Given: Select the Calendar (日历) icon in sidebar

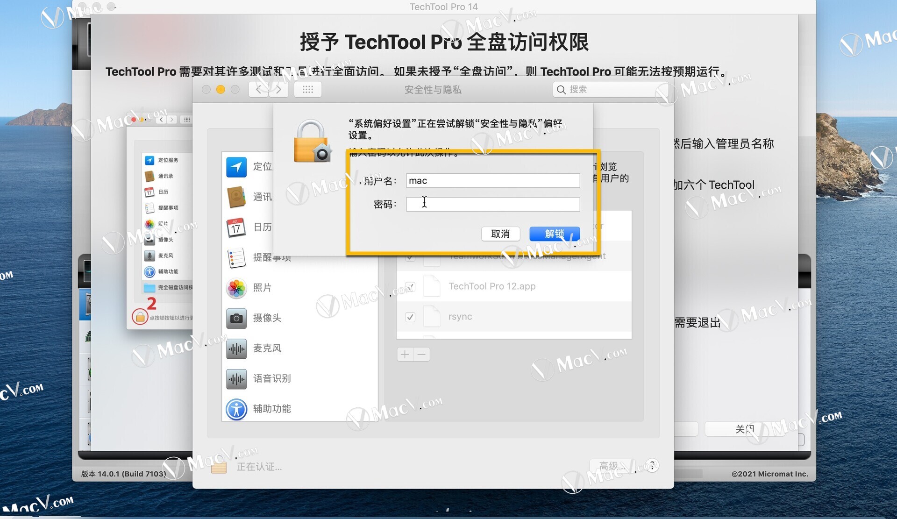Looking at the screenshot, I should tap(236, 228).
